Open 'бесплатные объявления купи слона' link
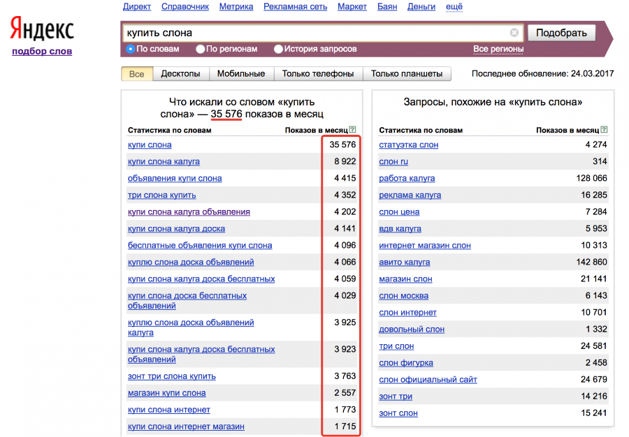Image resolution: width=629 pixels, height=437 pixels. coord(200,246)
